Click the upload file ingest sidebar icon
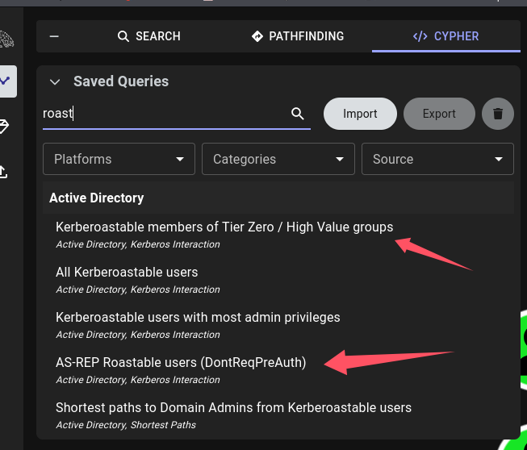 (5, 171)
